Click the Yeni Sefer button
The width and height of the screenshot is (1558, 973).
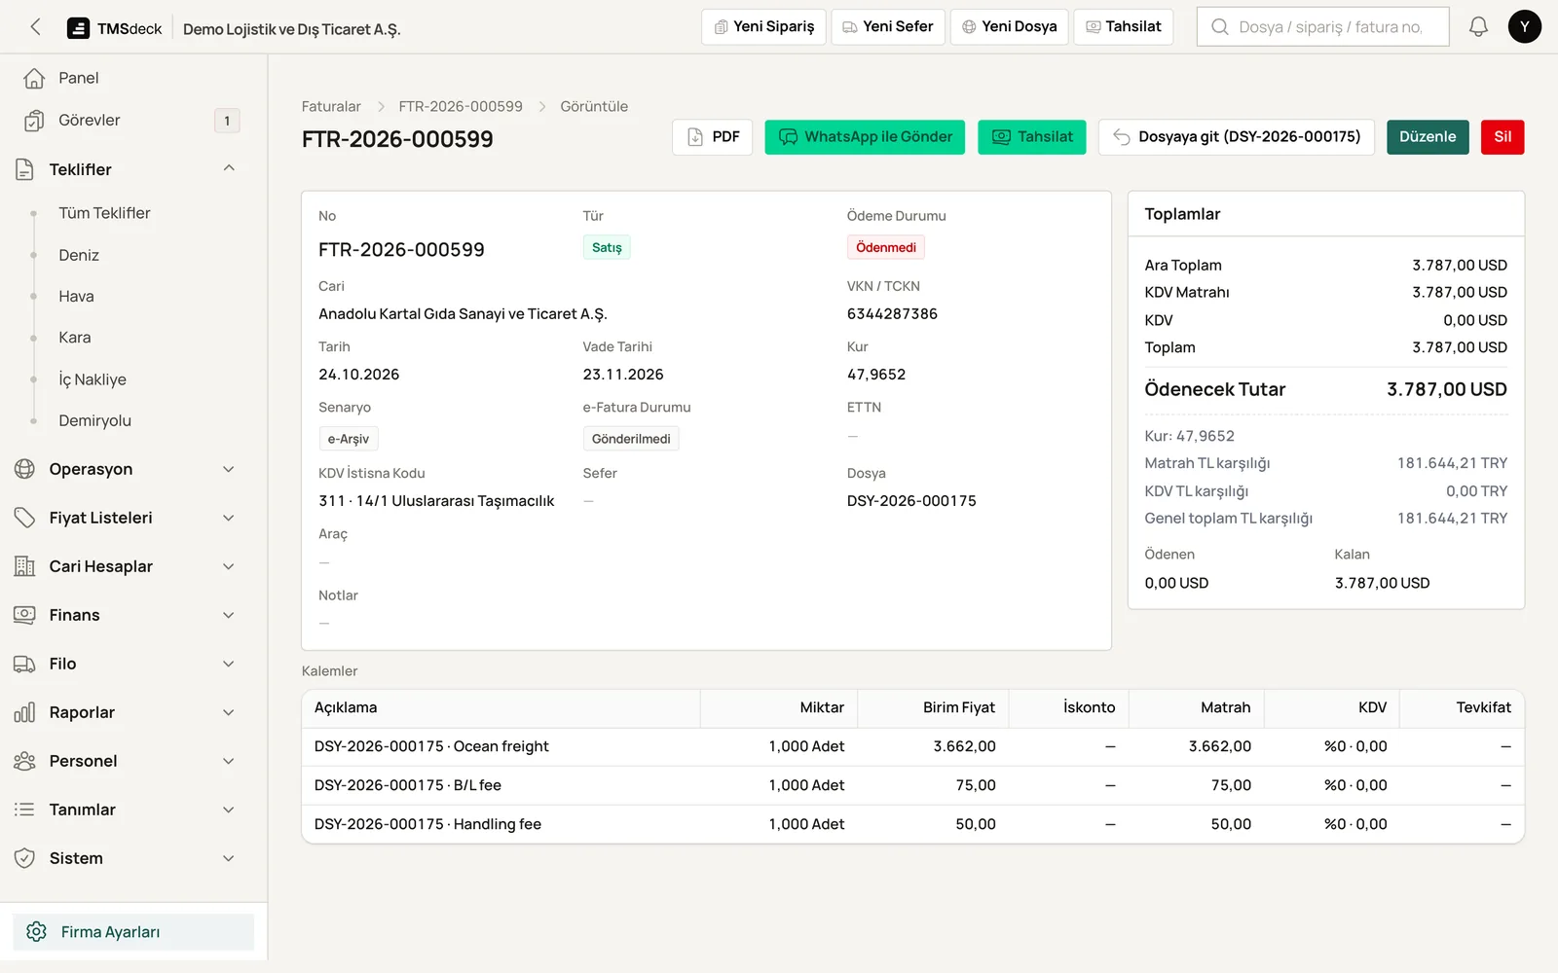888,27
